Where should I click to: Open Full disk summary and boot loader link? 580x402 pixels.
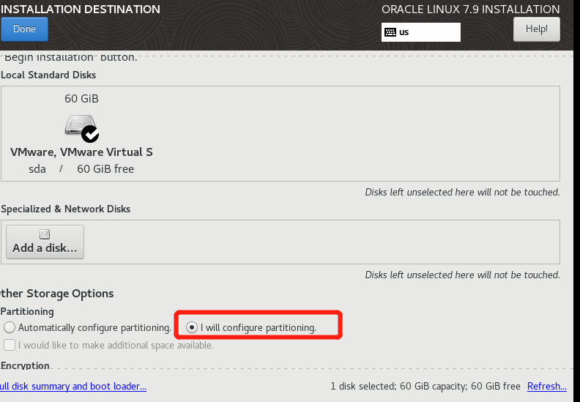[73, 386]
